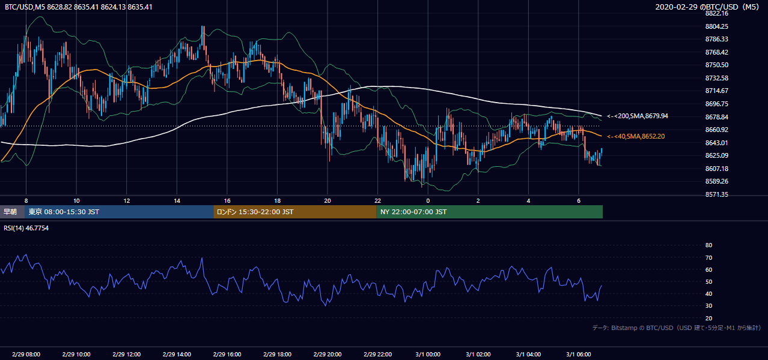Click price axis label 8625.09
Viewport: 768px width, 360px height.
pyautogui.click(x=717, y=155)
